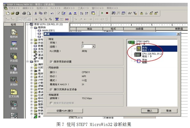Click the Undo arrow icon

pyautogui.click(x=52, y=13)
